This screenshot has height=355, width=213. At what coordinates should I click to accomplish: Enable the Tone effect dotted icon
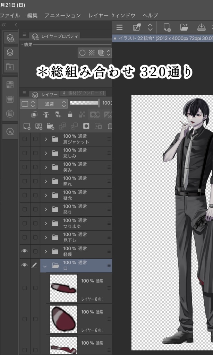pyautogui.click(x=92, y=53)
